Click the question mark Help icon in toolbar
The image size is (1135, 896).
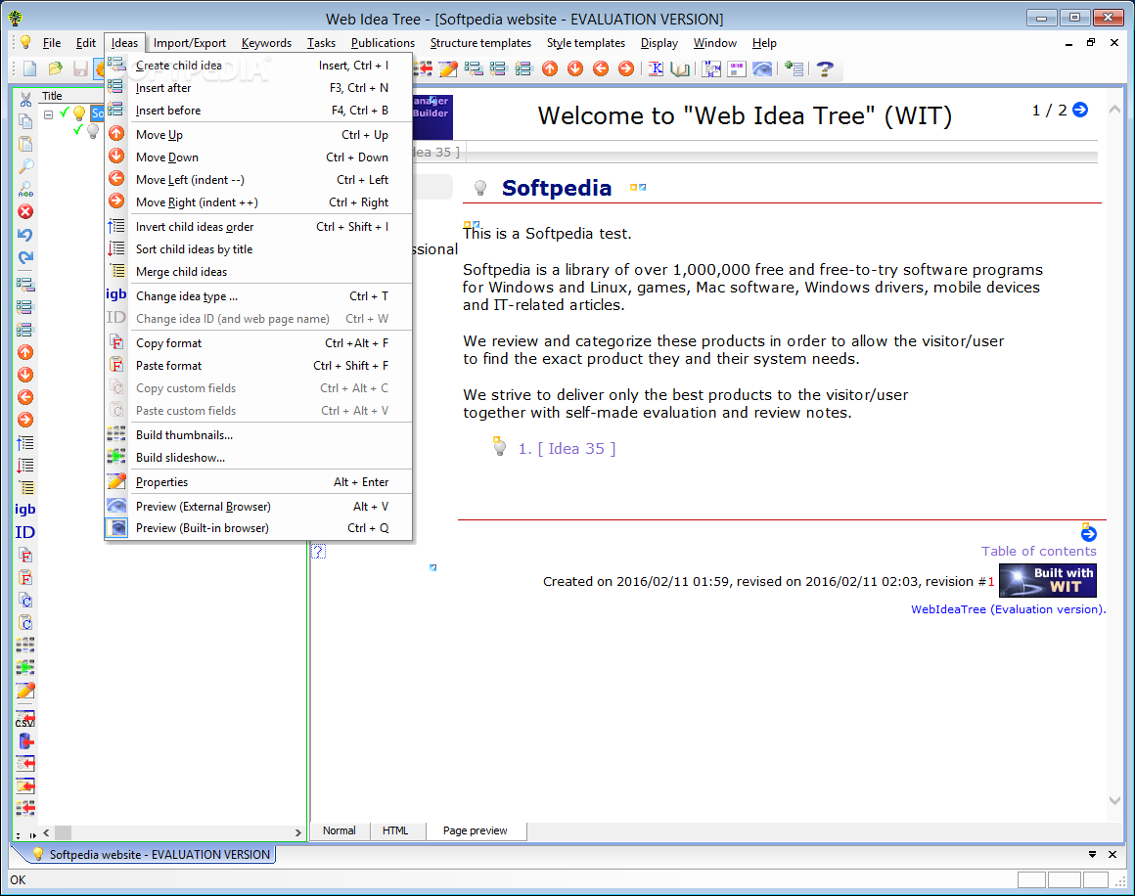(x=825, y=68)
